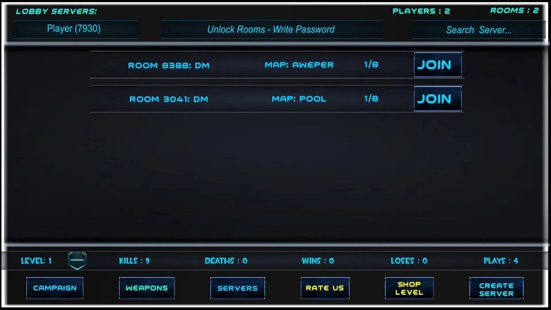551x310 pixels.
Task: Click the Rate Us icon button
Action: 325,288
